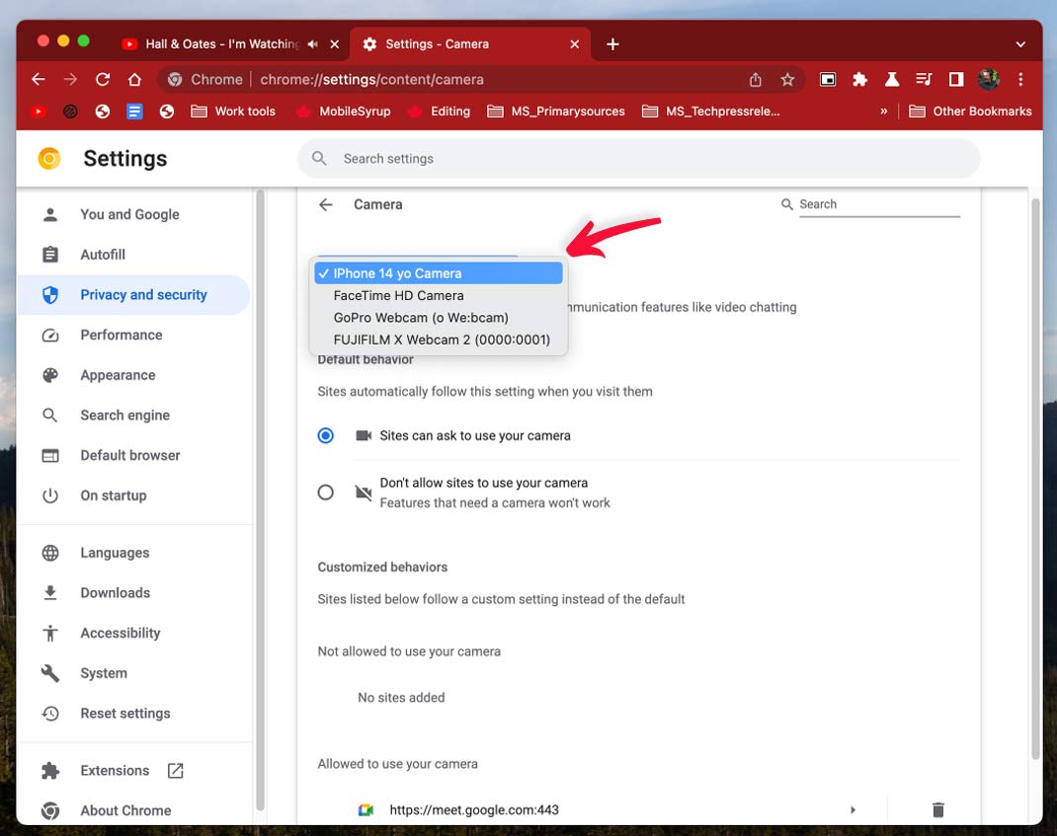This screenshot has width=1057, height=836.
Task: Select Sites can ask to use camera
Action: (x=326, y=435)
